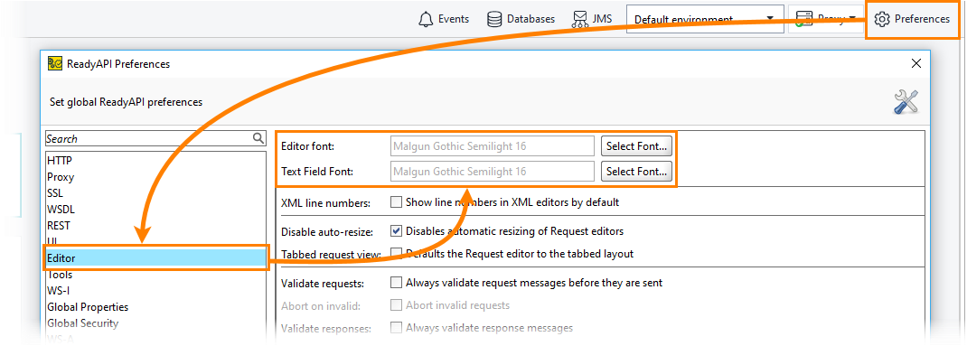
Task: Close the ReadyAPI Preferences dialog
Action: pos(915,63)
